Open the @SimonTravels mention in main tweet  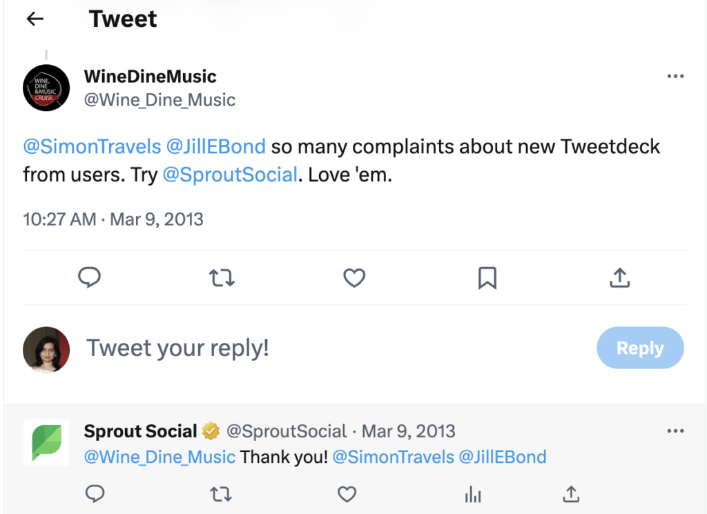(x=93, y=146)
